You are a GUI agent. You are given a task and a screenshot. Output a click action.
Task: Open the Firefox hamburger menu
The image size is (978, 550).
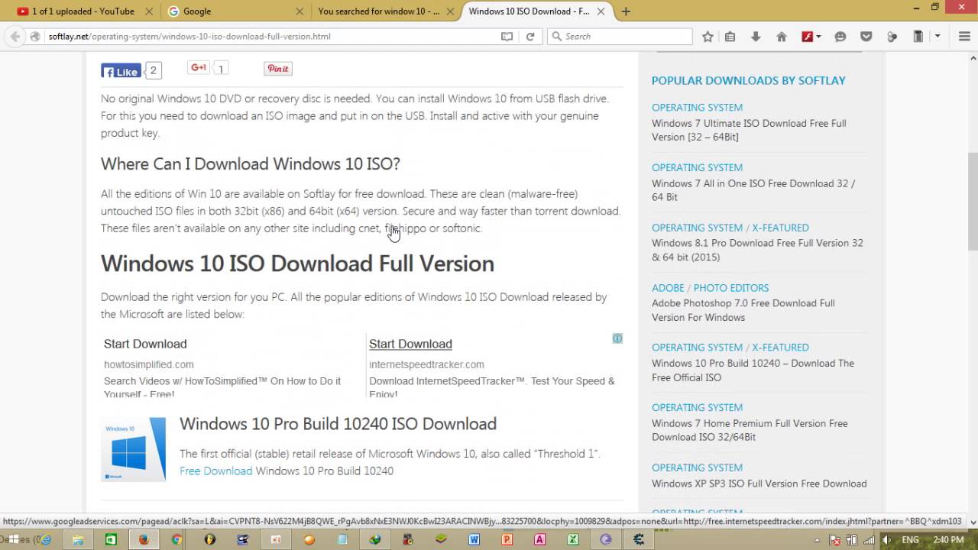click(x=963, y=36)
